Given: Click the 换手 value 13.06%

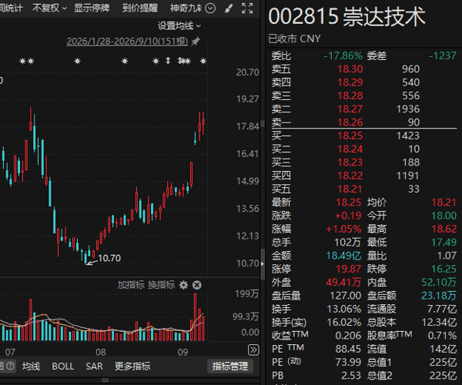Looking at the screenshot, I should [344, 309].
